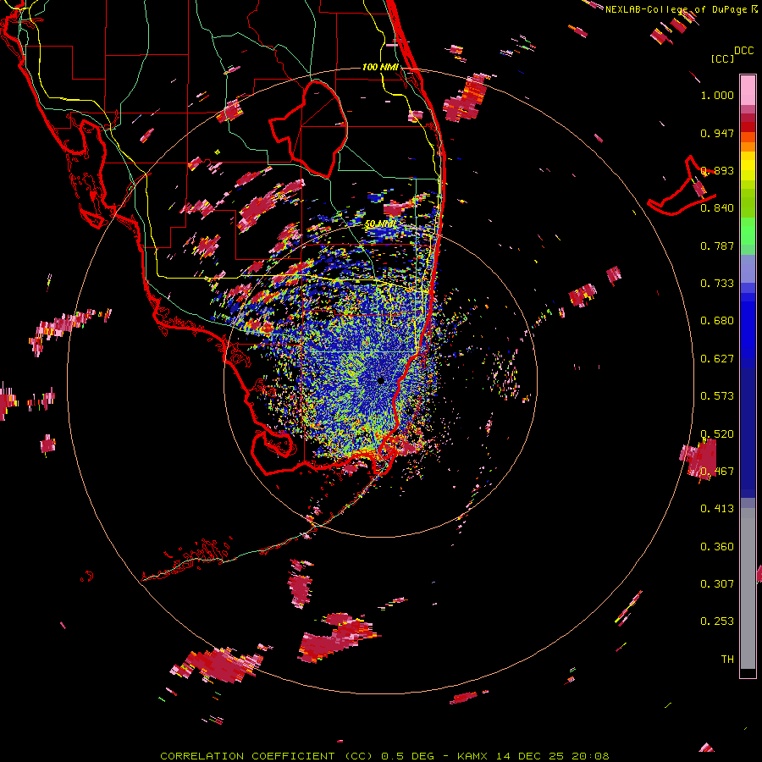
Task: Click the gray section of color bar
Action: point(748,588)
